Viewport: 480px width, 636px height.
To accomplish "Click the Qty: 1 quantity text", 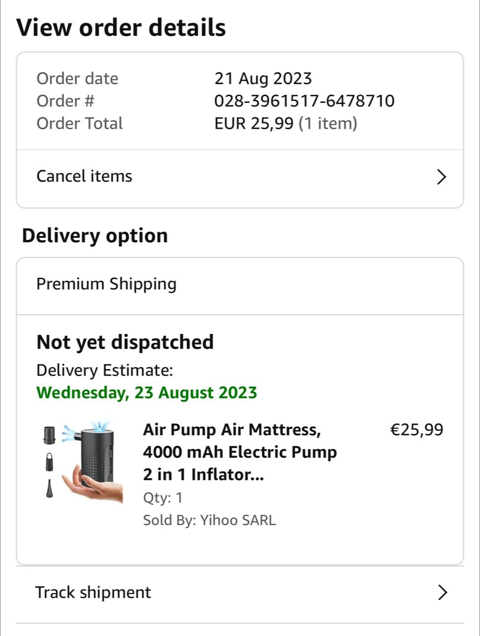I will pos(162,497).
